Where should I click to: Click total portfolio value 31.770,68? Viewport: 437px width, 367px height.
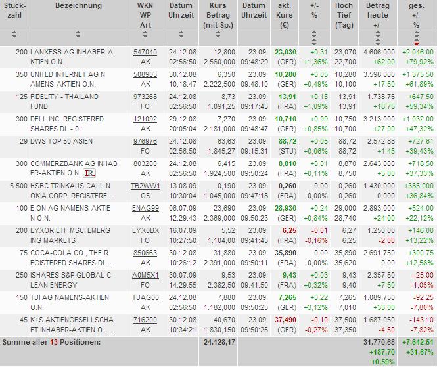[x=379, y=342]
